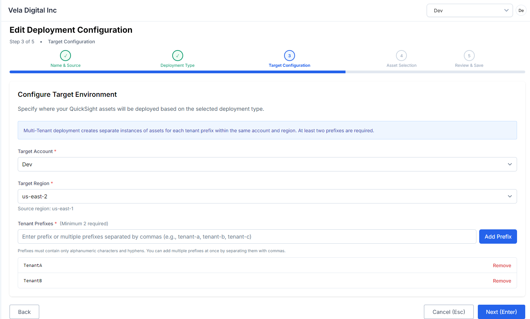Remove the TenantA prefix

[502, 265]
